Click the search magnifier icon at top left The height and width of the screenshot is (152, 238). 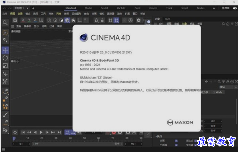coord(5,23)
